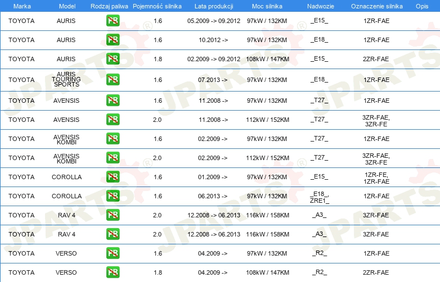Sort by the Model column header
The image size is (440, 282).
[67, 6]
